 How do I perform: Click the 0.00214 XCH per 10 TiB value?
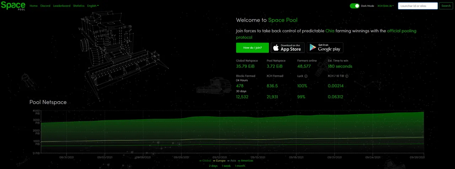pos(336,86)
